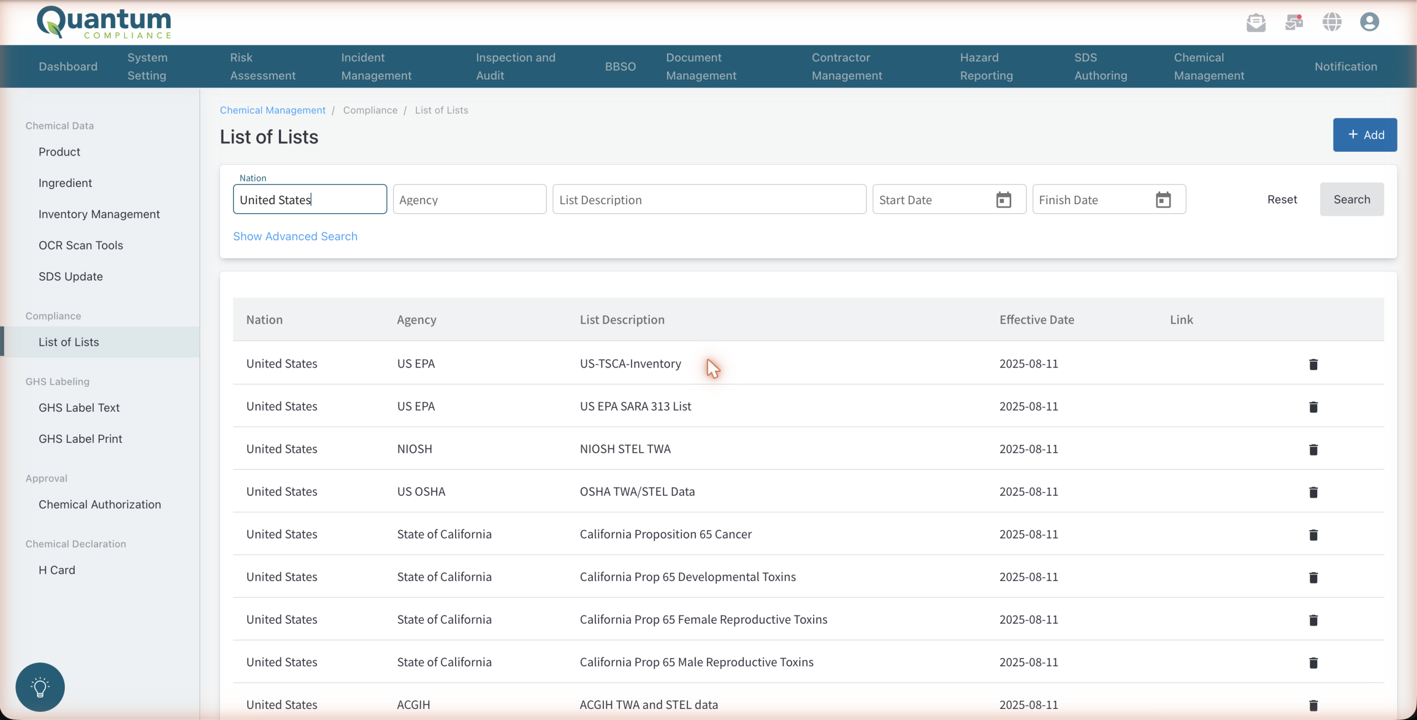Open the Start Date calendar picker

tap(1004, 200)
